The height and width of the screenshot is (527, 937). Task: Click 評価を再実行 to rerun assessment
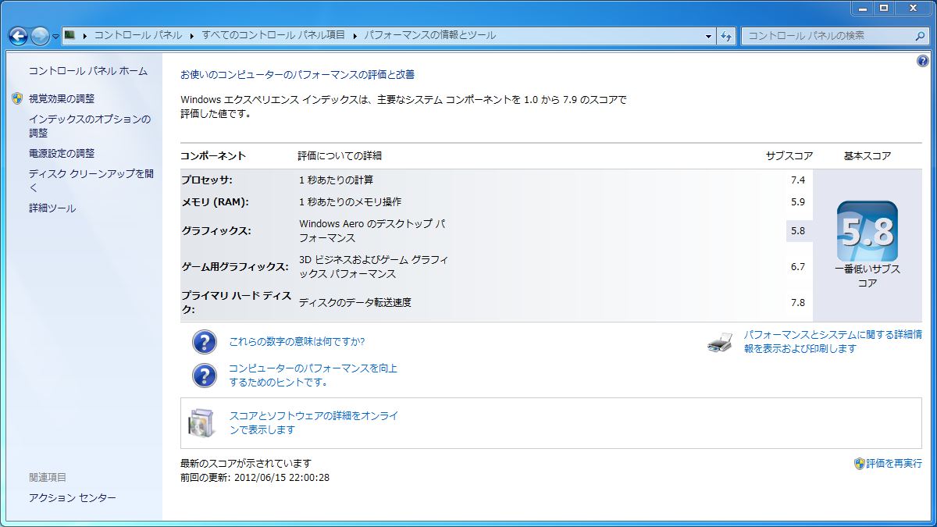tap(894, 464)
